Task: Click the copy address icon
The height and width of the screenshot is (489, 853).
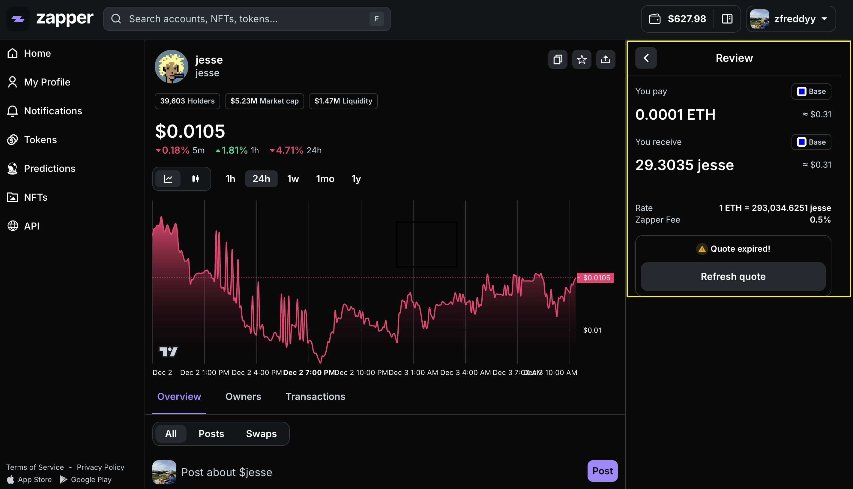Action: coord(558,59)
